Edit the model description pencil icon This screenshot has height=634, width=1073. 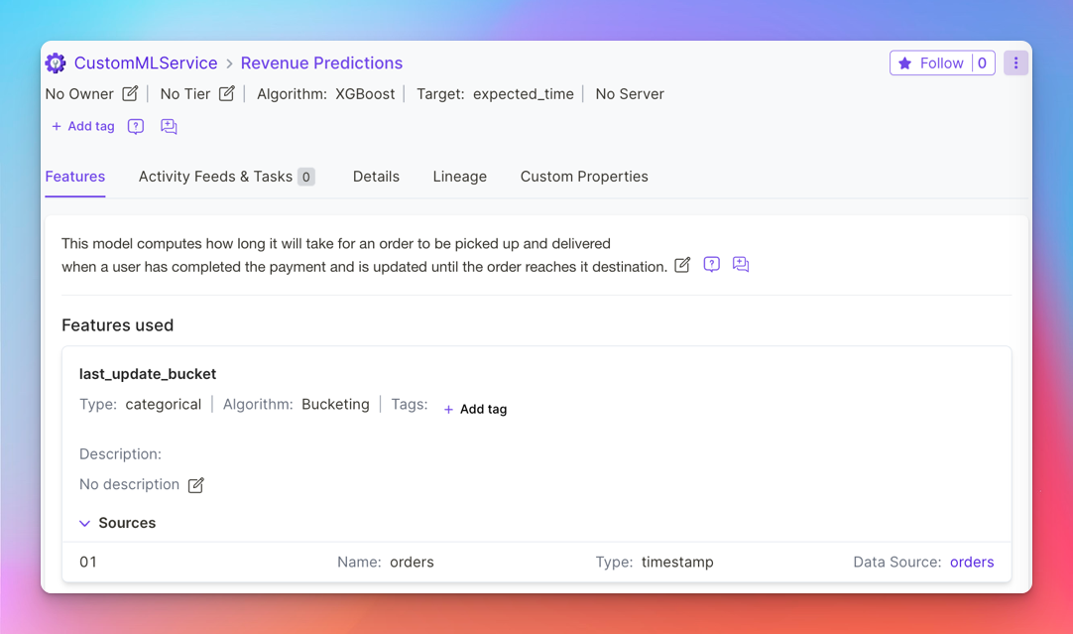click(682, 265)
